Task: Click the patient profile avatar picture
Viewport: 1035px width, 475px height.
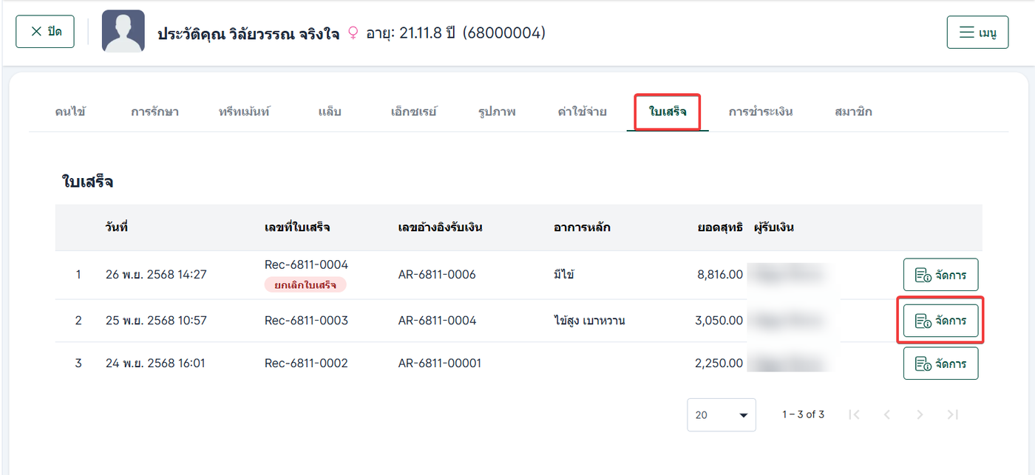Action: click(123, 32)
